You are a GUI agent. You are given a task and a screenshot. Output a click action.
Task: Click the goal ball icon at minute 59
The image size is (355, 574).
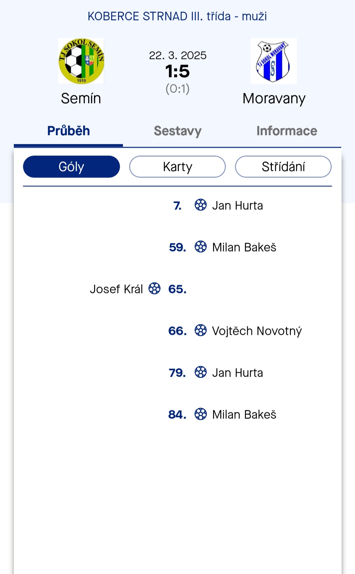tap(201, 247)
